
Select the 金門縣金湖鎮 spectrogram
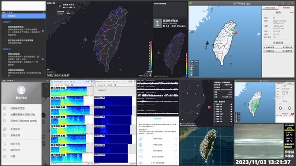[x=67, y=158]
